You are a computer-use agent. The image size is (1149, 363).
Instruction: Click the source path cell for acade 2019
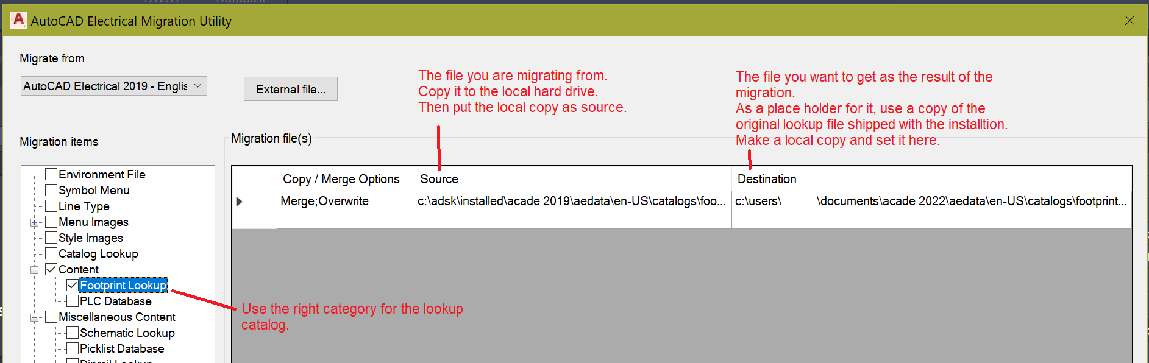[573, 201]
